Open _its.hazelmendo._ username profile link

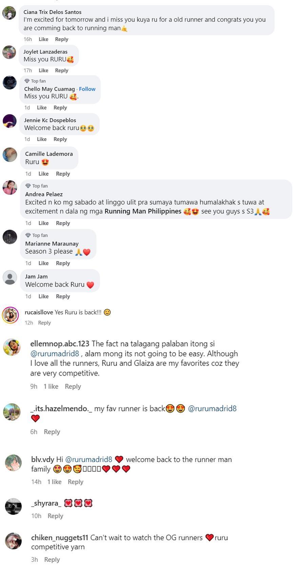tap(61, 409)
